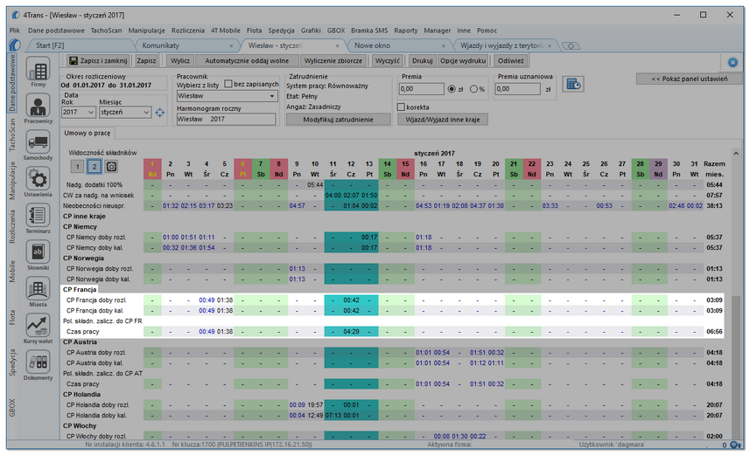Select the % radio button for Premia
750x455 pixels.
tap(473, 89)
